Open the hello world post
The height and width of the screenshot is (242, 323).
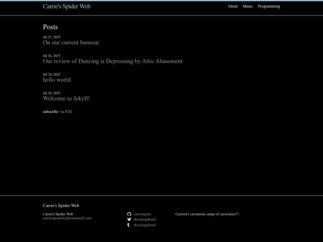[x=57, y=80]
